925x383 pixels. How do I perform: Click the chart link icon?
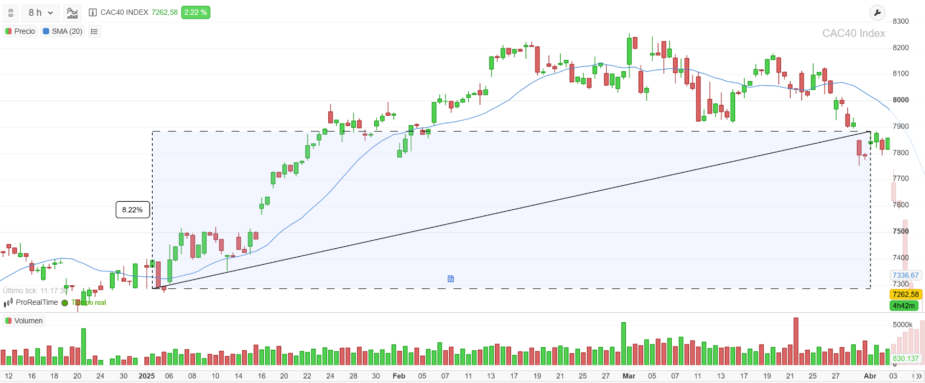tap(11, 13)
